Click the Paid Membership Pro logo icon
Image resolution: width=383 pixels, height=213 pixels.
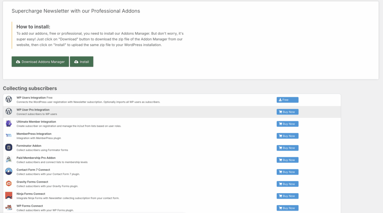(9, 159)
